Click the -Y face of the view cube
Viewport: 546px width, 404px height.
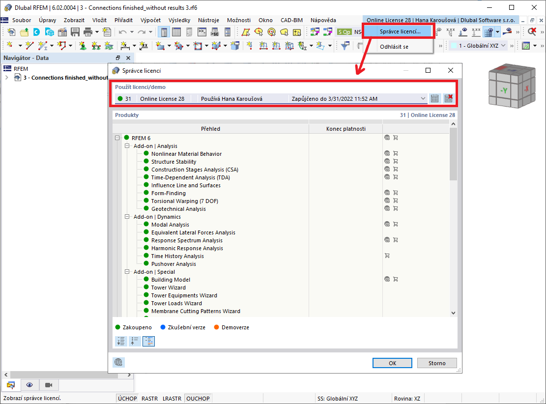click(x=504, y=90)
